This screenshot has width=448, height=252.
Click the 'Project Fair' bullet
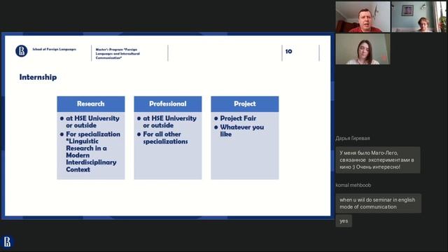238,118
